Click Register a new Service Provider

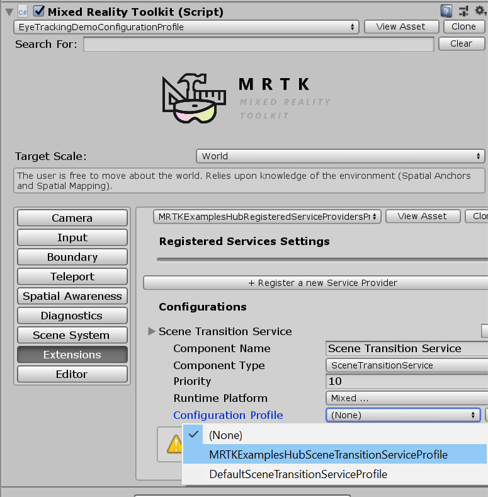(x=315, y=283)
